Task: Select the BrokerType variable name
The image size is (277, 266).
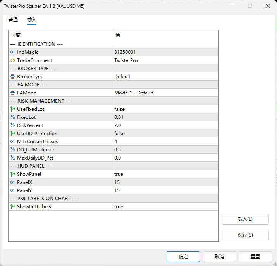Action: [x=30, y=76]
